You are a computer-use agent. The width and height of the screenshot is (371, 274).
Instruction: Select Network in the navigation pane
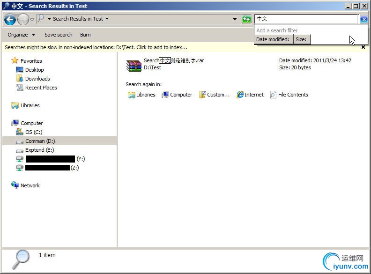[x=30, y=185]
